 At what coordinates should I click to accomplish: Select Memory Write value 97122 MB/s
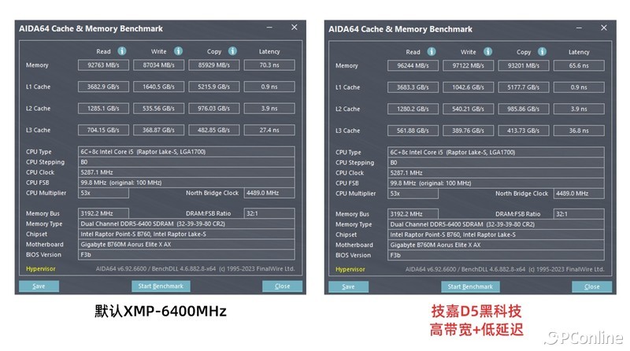(x=468, y=65)
